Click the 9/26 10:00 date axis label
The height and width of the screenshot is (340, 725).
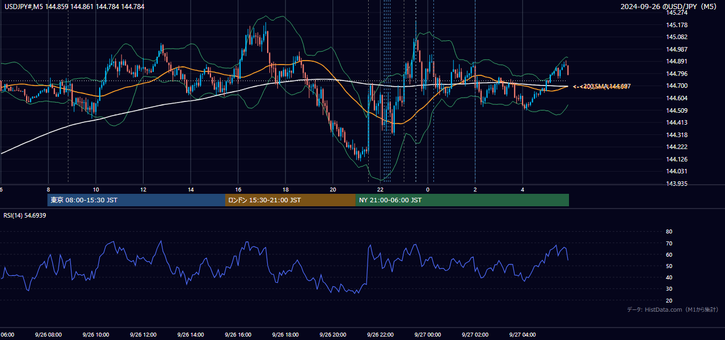tap(95, 335)
